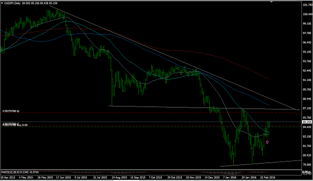Click the 81.760 price axis label
Screen dimensions: 313x181
coord(307,146)
